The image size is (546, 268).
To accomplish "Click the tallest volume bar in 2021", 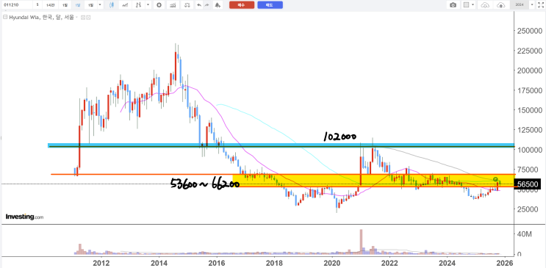I will (x=361, y=241).
